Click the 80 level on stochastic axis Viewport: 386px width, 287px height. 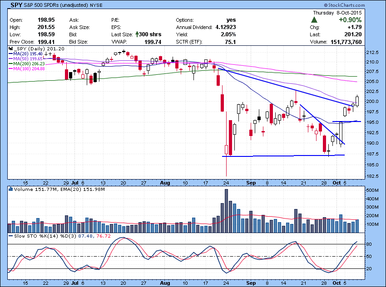click(x=369, y=244)
